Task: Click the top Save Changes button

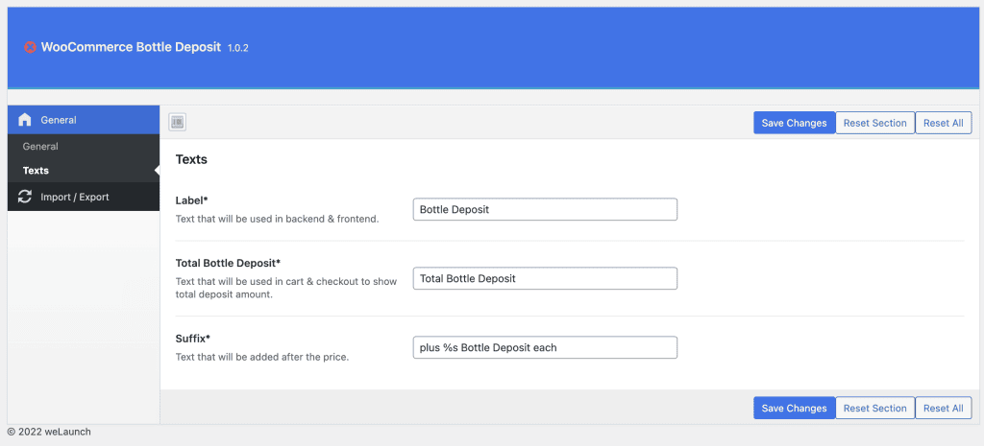Action: [794, 123]
